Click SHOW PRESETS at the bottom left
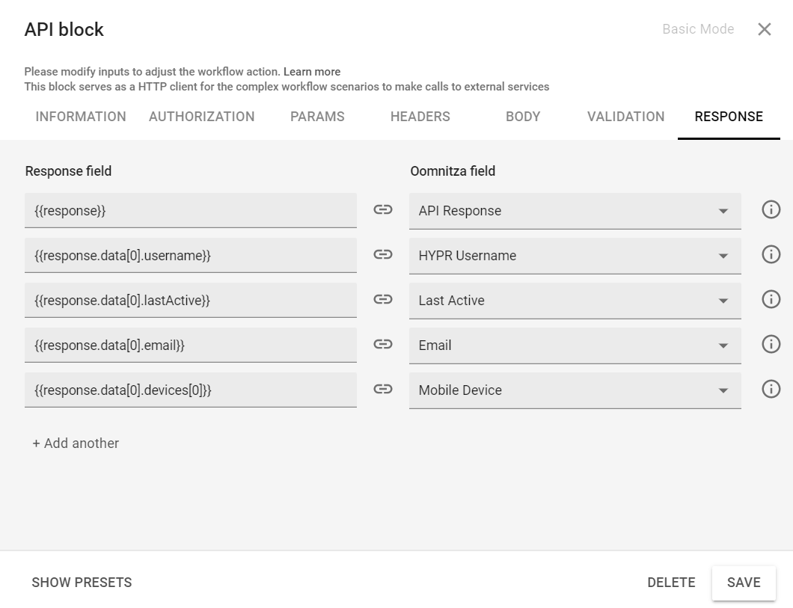Viewport: 793px width, 608px height. point(82,582)
